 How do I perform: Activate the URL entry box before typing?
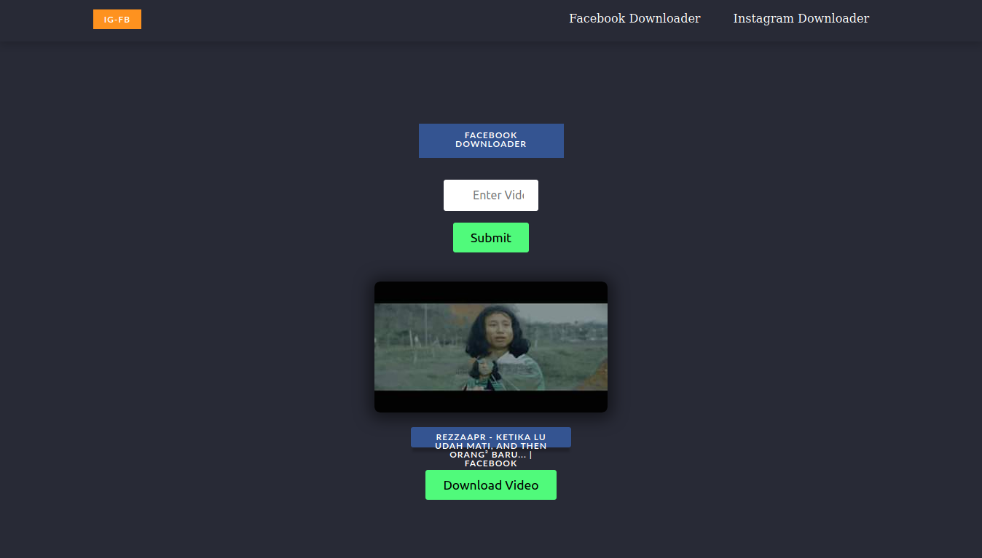(491, 195)
